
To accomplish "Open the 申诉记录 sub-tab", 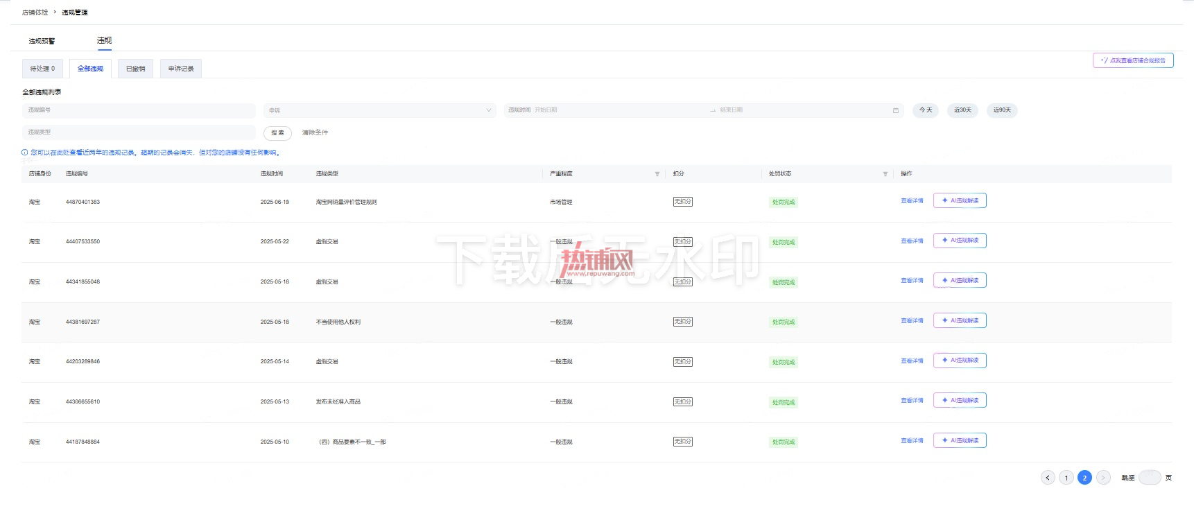I will 181,69.
